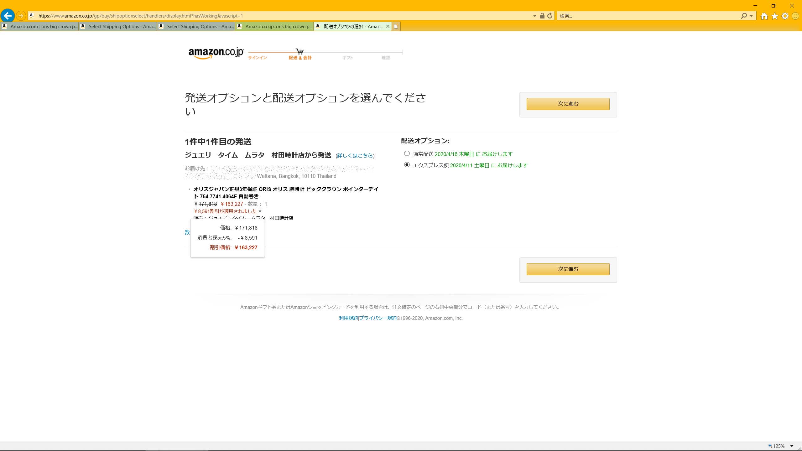Click 'Wattana, Bangkok, 10110 Thailand' address text
Viewport: 802px width, 451px height.
[296, 176]
